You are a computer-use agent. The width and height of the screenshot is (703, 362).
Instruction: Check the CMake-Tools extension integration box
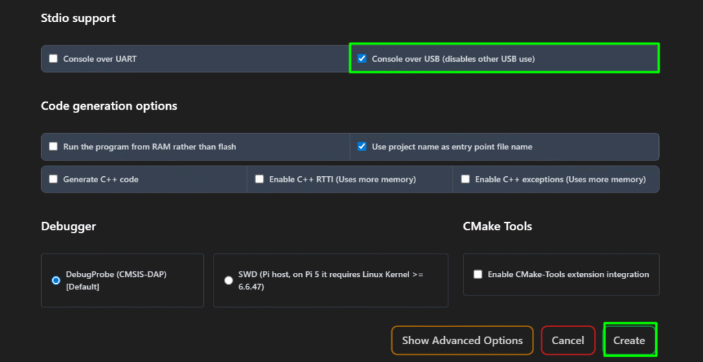(x=478, y=274)
